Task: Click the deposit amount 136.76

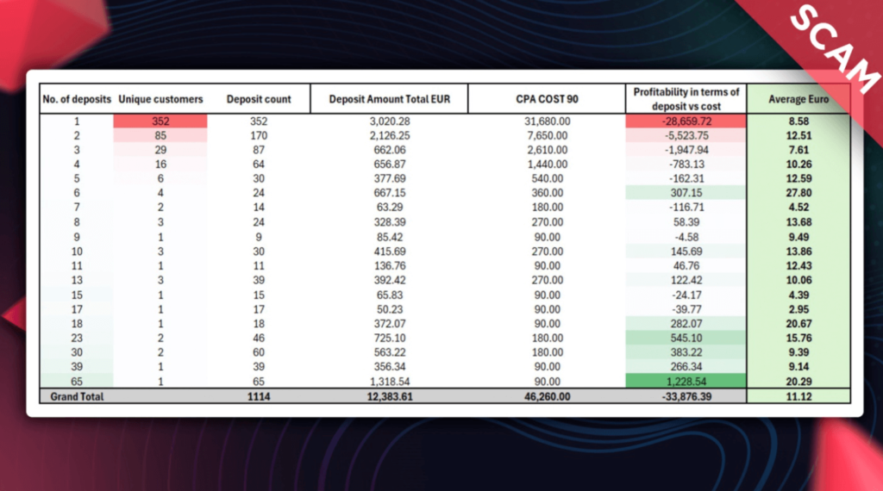Action: tap(390, 265)
